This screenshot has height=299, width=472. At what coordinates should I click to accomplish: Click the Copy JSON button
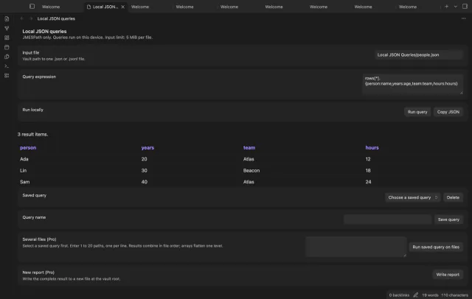(x=448, y=112)
